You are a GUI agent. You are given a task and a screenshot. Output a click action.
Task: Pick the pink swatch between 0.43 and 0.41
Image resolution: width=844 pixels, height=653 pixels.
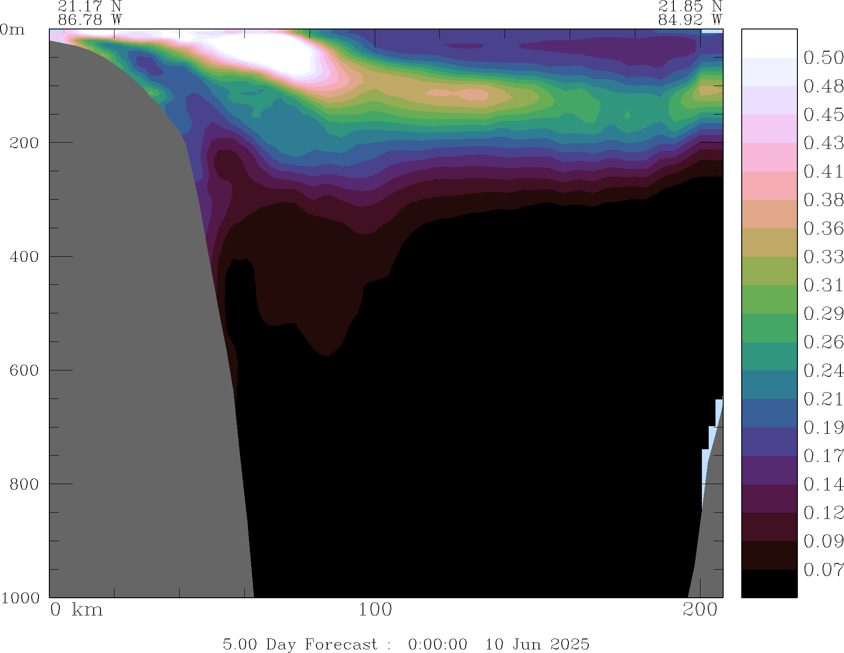[769, 157]
